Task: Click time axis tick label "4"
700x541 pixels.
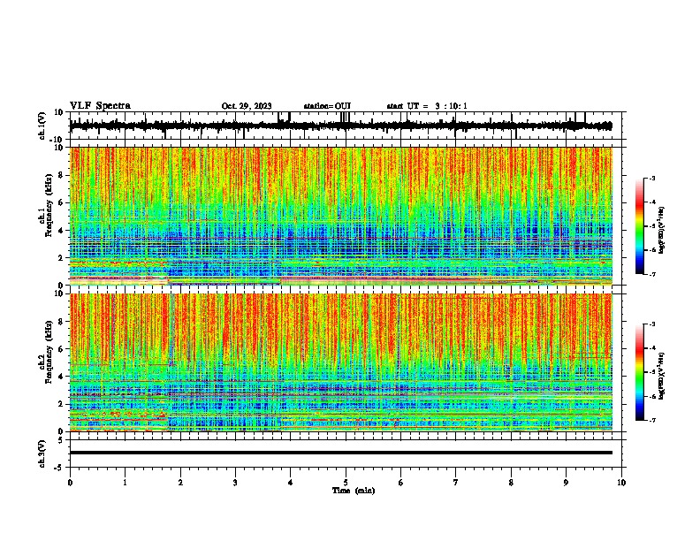Action: [291, 483]
